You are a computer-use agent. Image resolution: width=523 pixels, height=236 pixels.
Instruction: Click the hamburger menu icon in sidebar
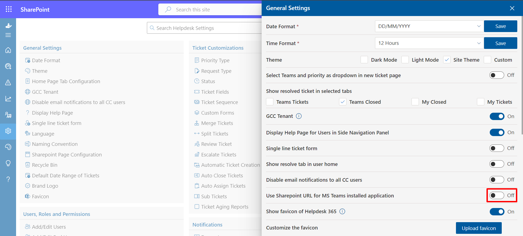tap(8, 35)
